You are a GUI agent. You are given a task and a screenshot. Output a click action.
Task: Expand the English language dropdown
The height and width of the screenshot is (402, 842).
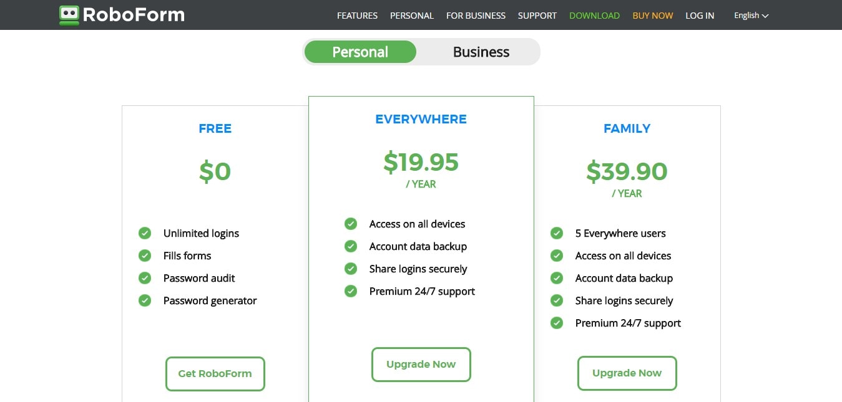pos(751,16)
